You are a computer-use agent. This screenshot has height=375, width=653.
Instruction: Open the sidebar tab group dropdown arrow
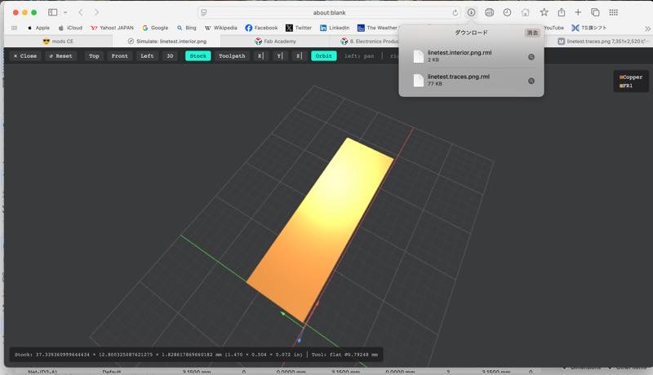65,12
